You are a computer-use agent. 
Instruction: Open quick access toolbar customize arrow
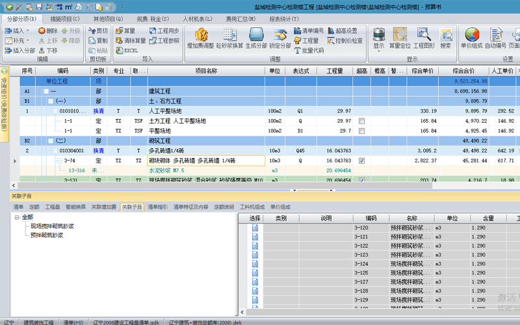pyautogui.click(x=122, y=6)
